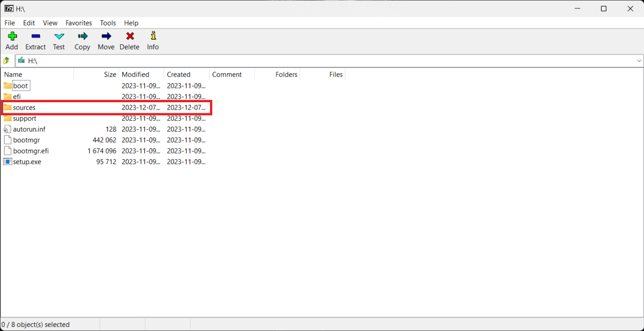Select the sources folder

[24, 108]
